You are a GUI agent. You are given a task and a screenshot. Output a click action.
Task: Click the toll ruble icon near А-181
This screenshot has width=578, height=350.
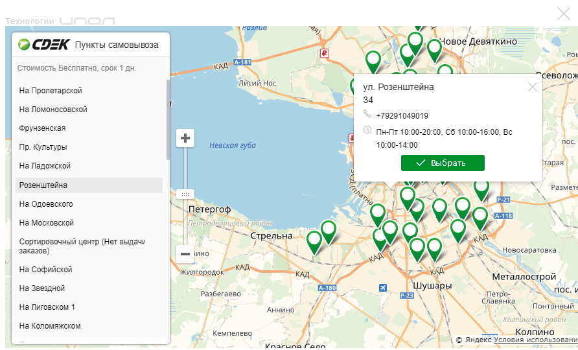(324, 54)
